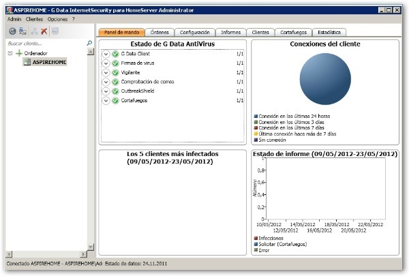Click the 'Conexiones del cliente' heading
Viewport: 409px width, 276px height.
pyautogui.click(x=325, y=44)
